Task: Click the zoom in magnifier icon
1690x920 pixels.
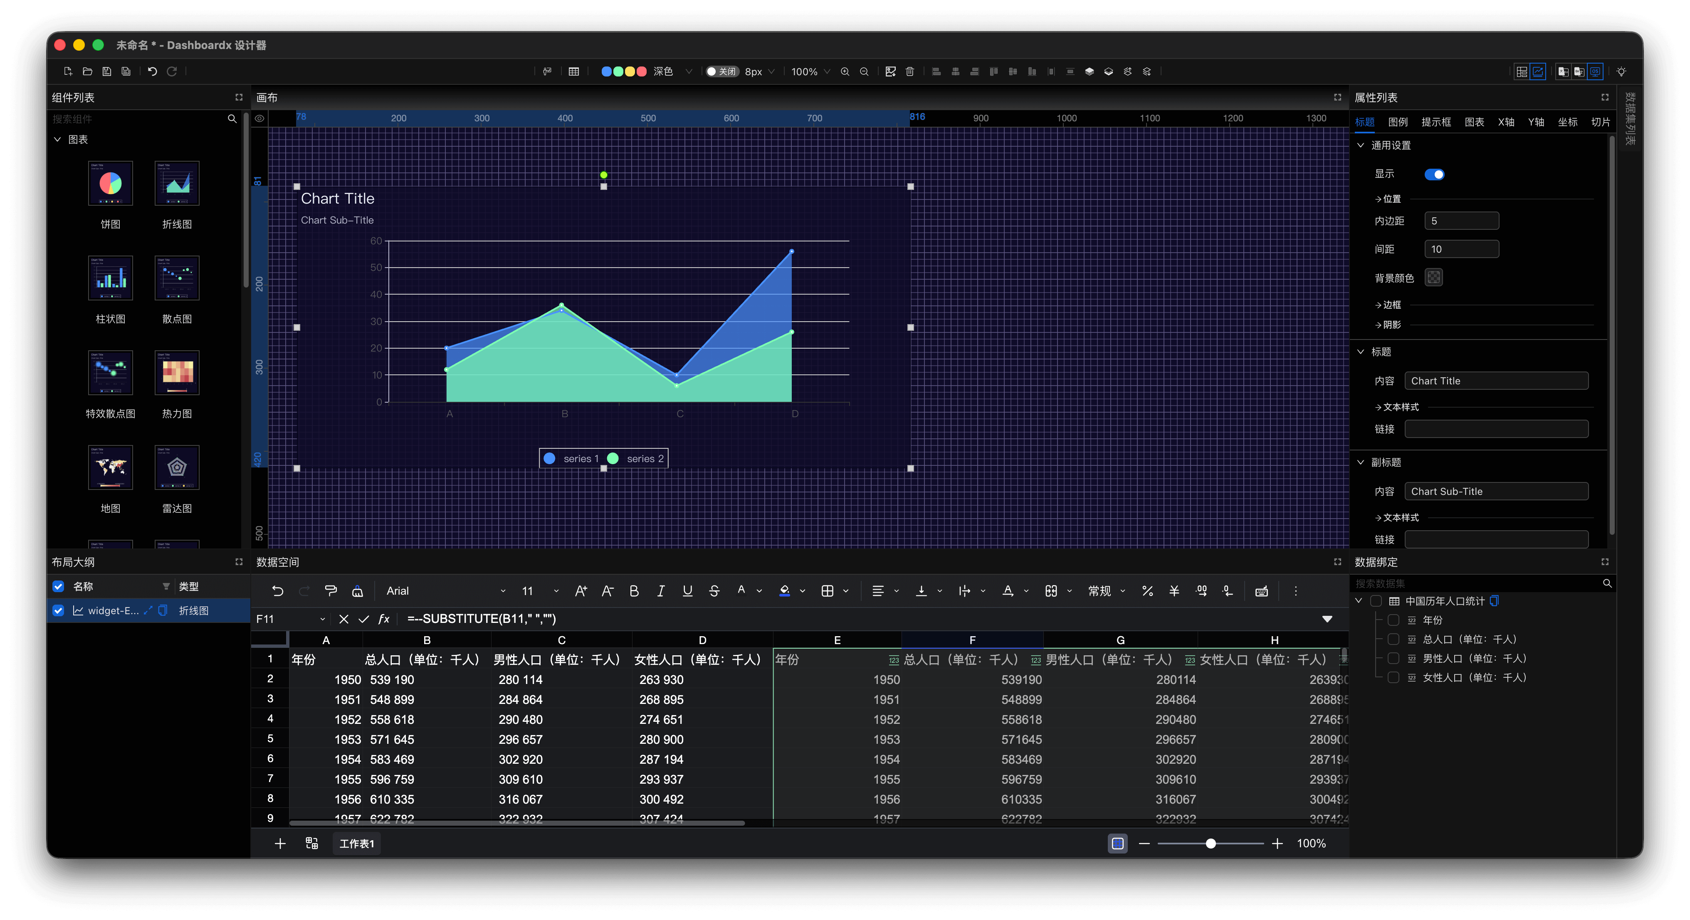Action: (845, 71)
